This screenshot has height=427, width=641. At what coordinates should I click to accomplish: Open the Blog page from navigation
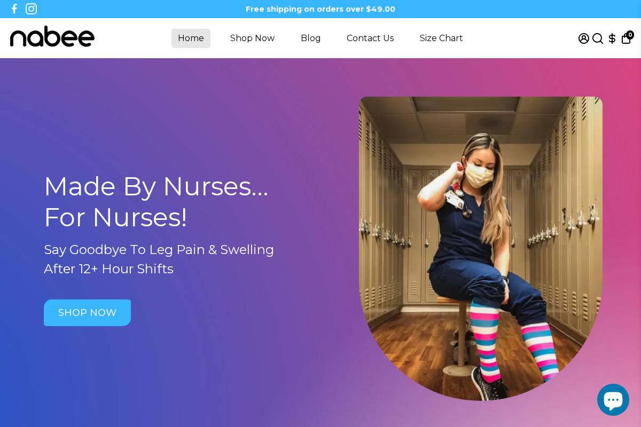310,38
